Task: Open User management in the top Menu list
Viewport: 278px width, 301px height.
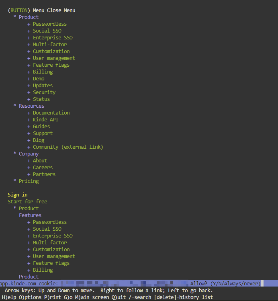Action: coord(54,58)
